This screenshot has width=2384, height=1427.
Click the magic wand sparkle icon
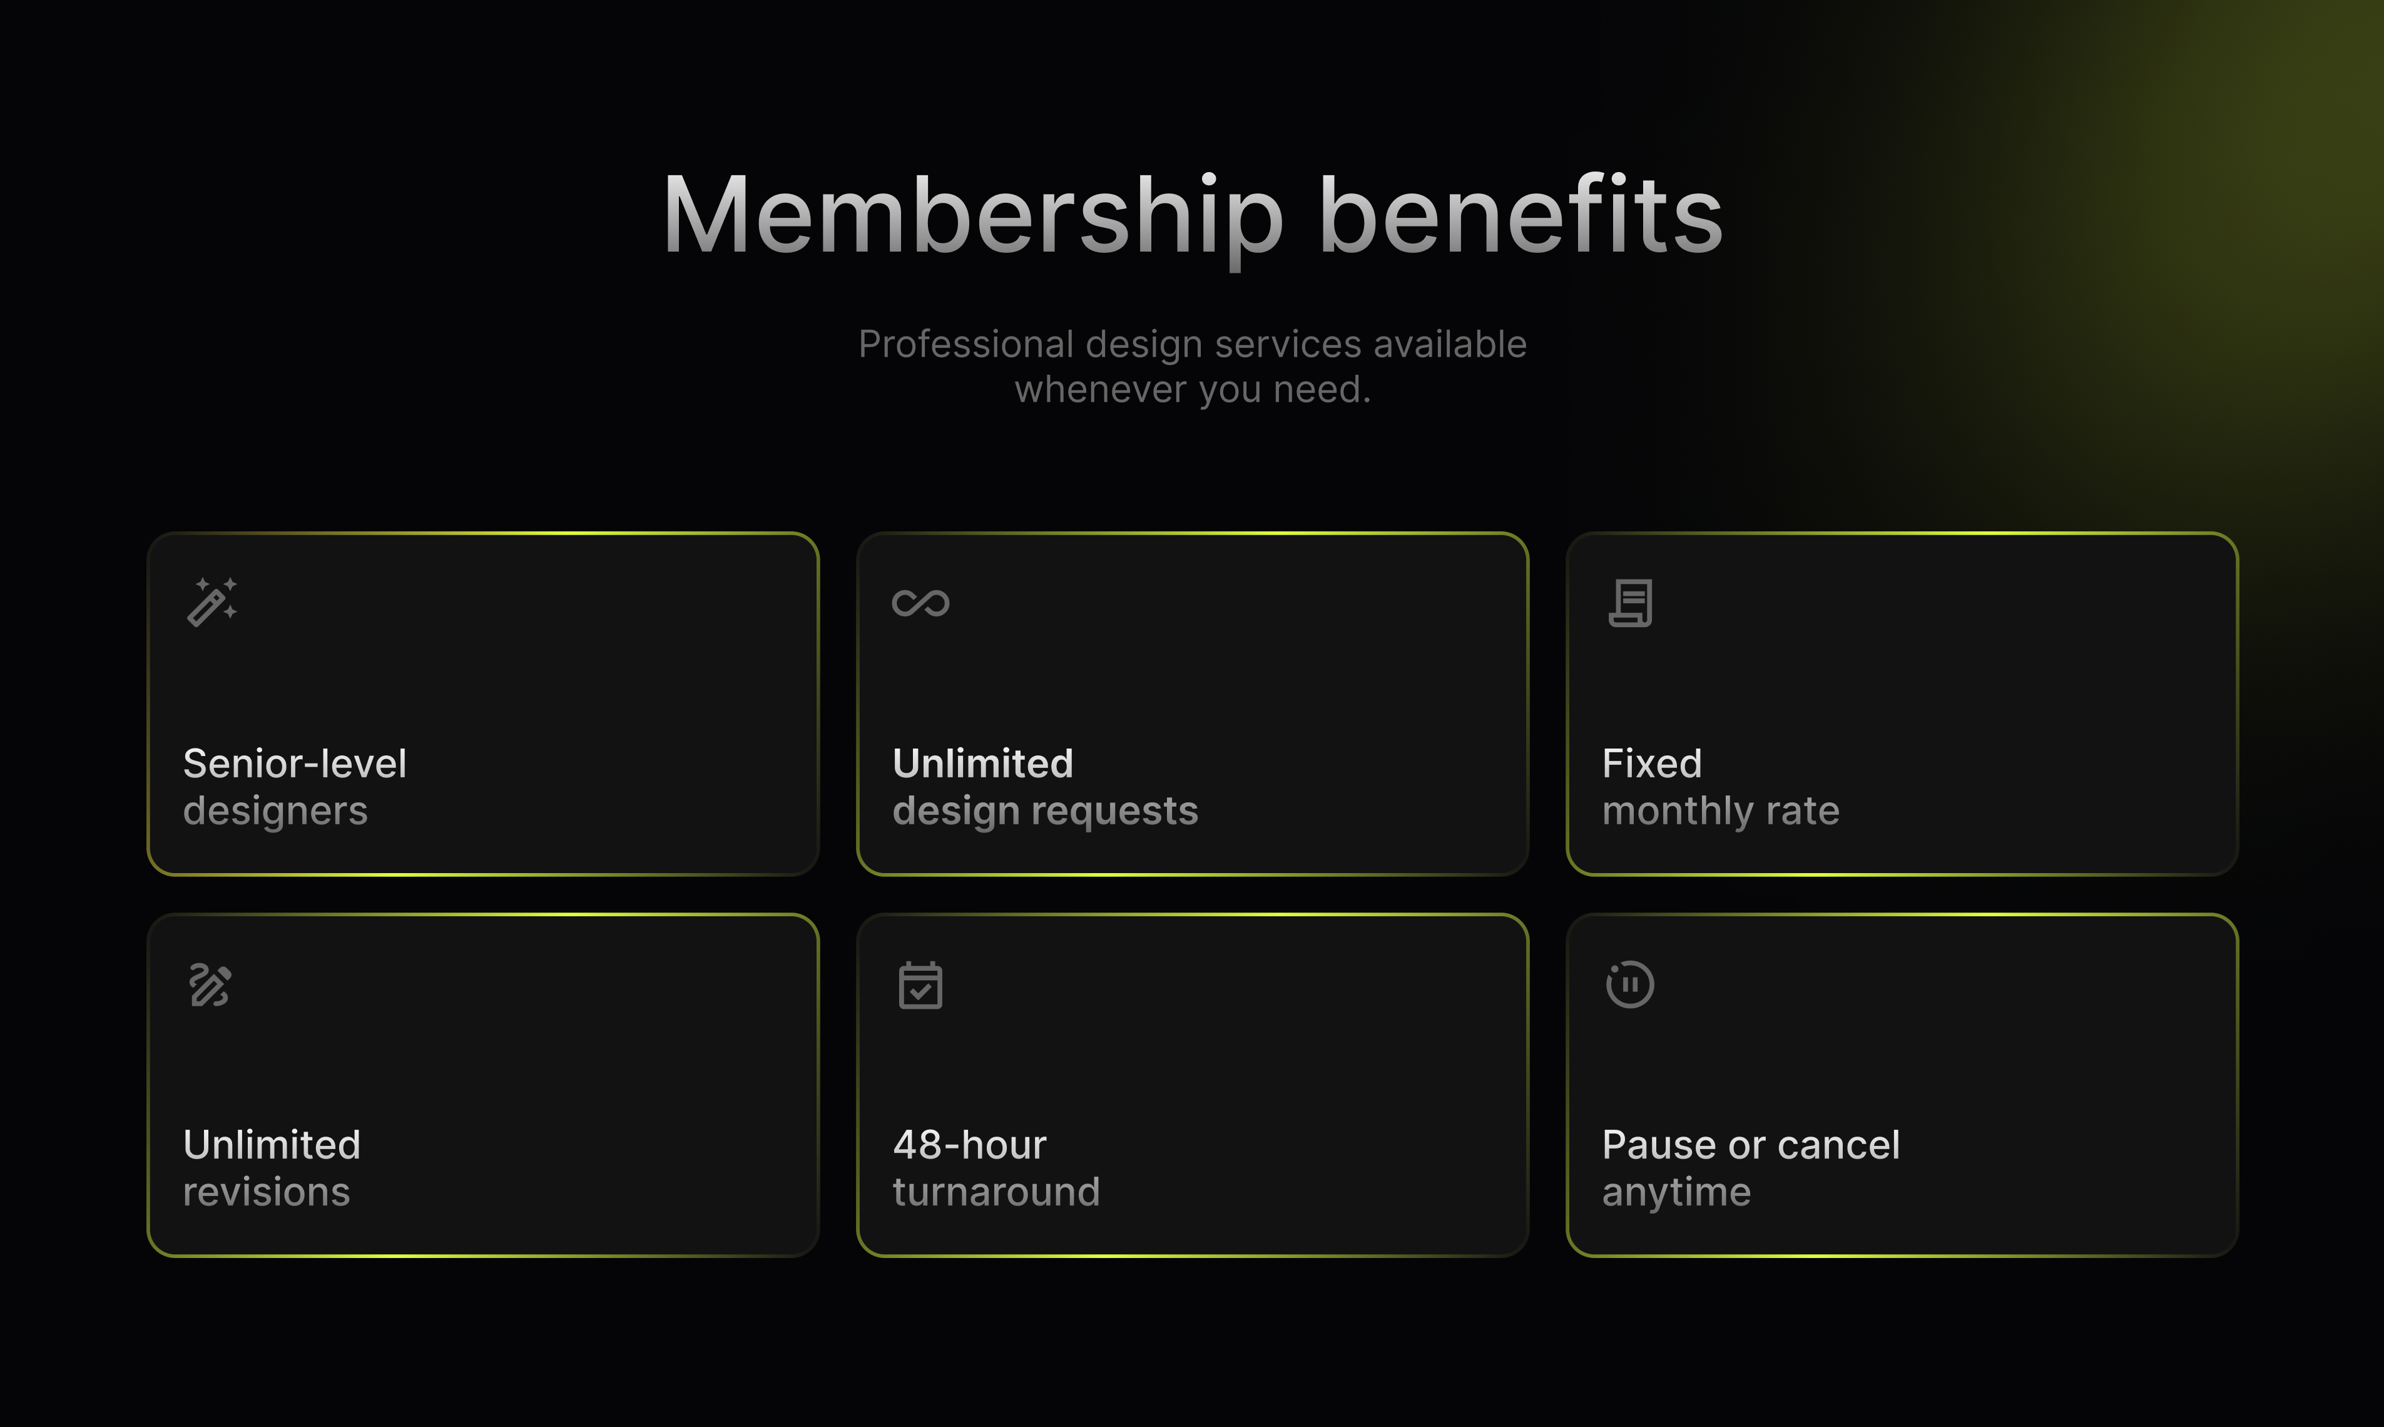tap(211, 603)
